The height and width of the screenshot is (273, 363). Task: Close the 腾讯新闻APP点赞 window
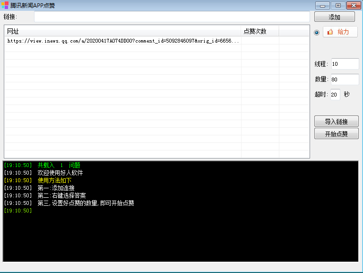354,5
